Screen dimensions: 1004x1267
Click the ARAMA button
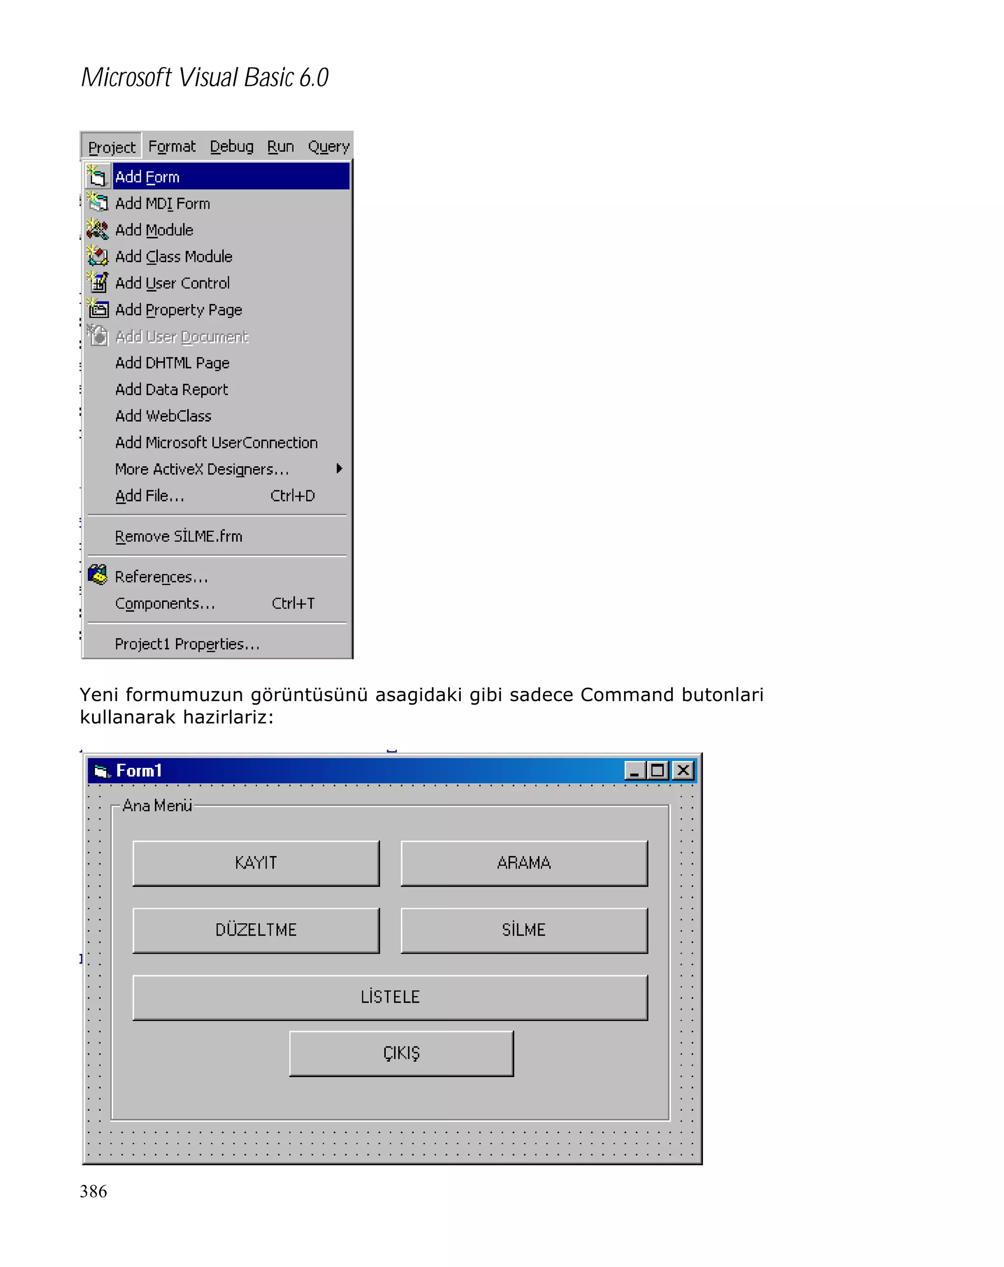click(524, 862)
